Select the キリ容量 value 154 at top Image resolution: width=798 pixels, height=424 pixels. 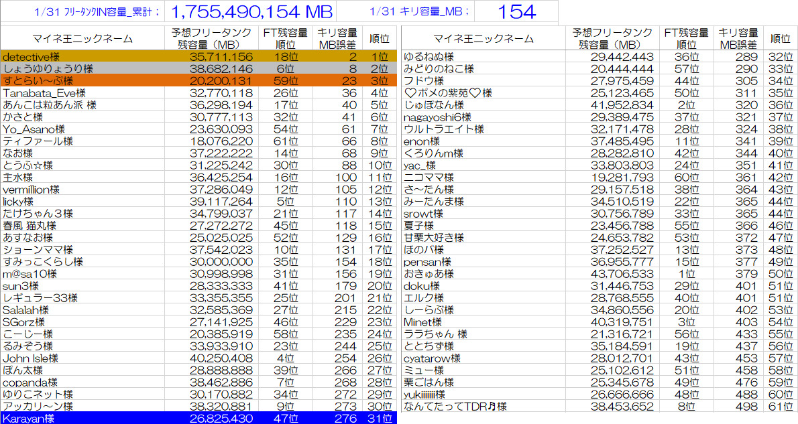tap(517, 12)
